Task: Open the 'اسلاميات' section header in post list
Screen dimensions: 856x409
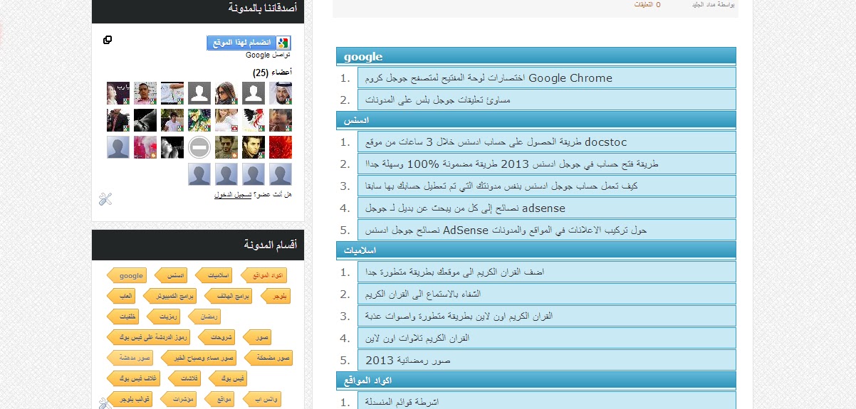Action: pyautogui.click(x=536, y=250)
